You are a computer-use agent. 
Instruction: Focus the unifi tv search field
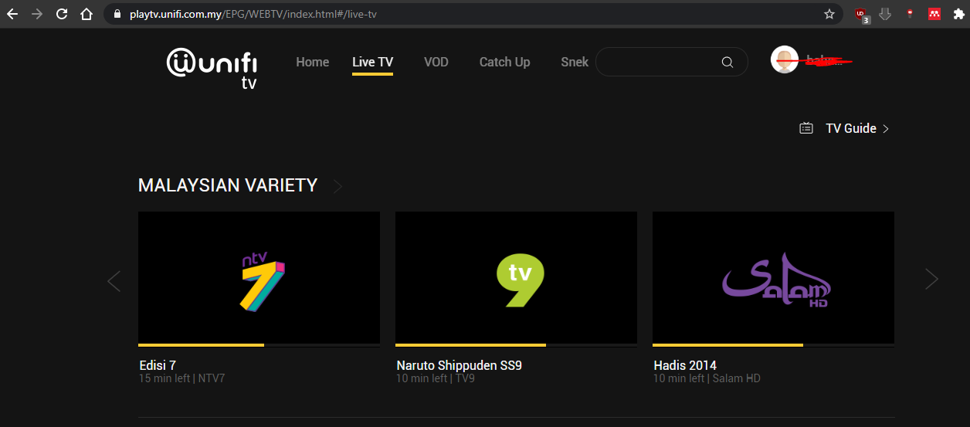[x=671, y=62]
